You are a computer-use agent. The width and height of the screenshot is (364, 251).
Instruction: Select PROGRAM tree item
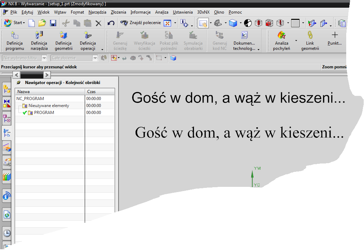(44, 113)
